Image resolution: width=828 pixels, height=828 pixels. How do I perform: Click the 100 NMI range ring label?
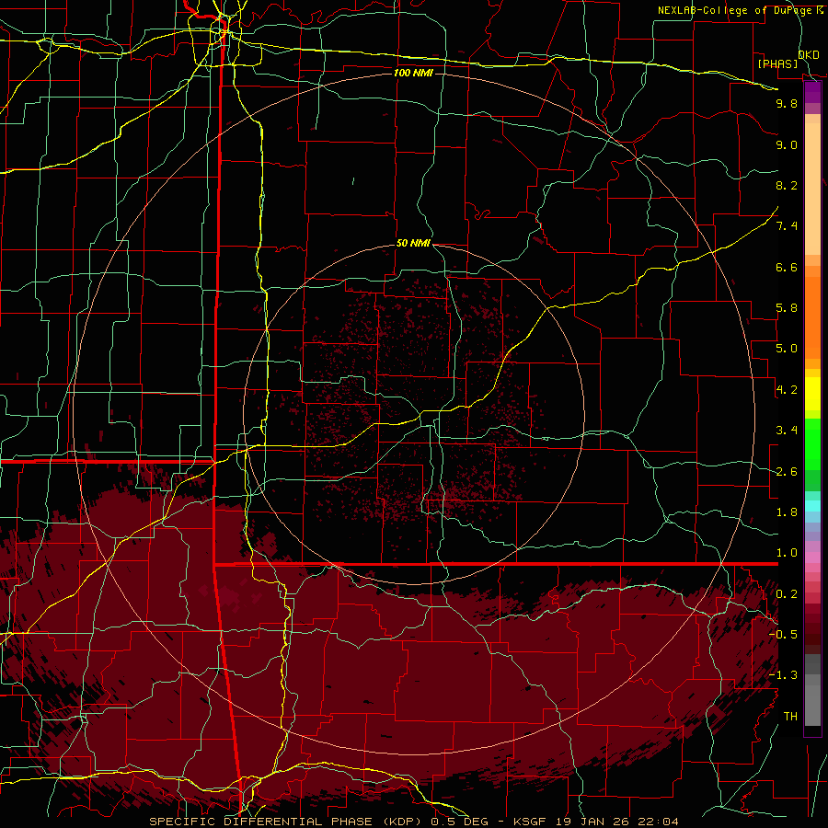(x=413, y=73)
